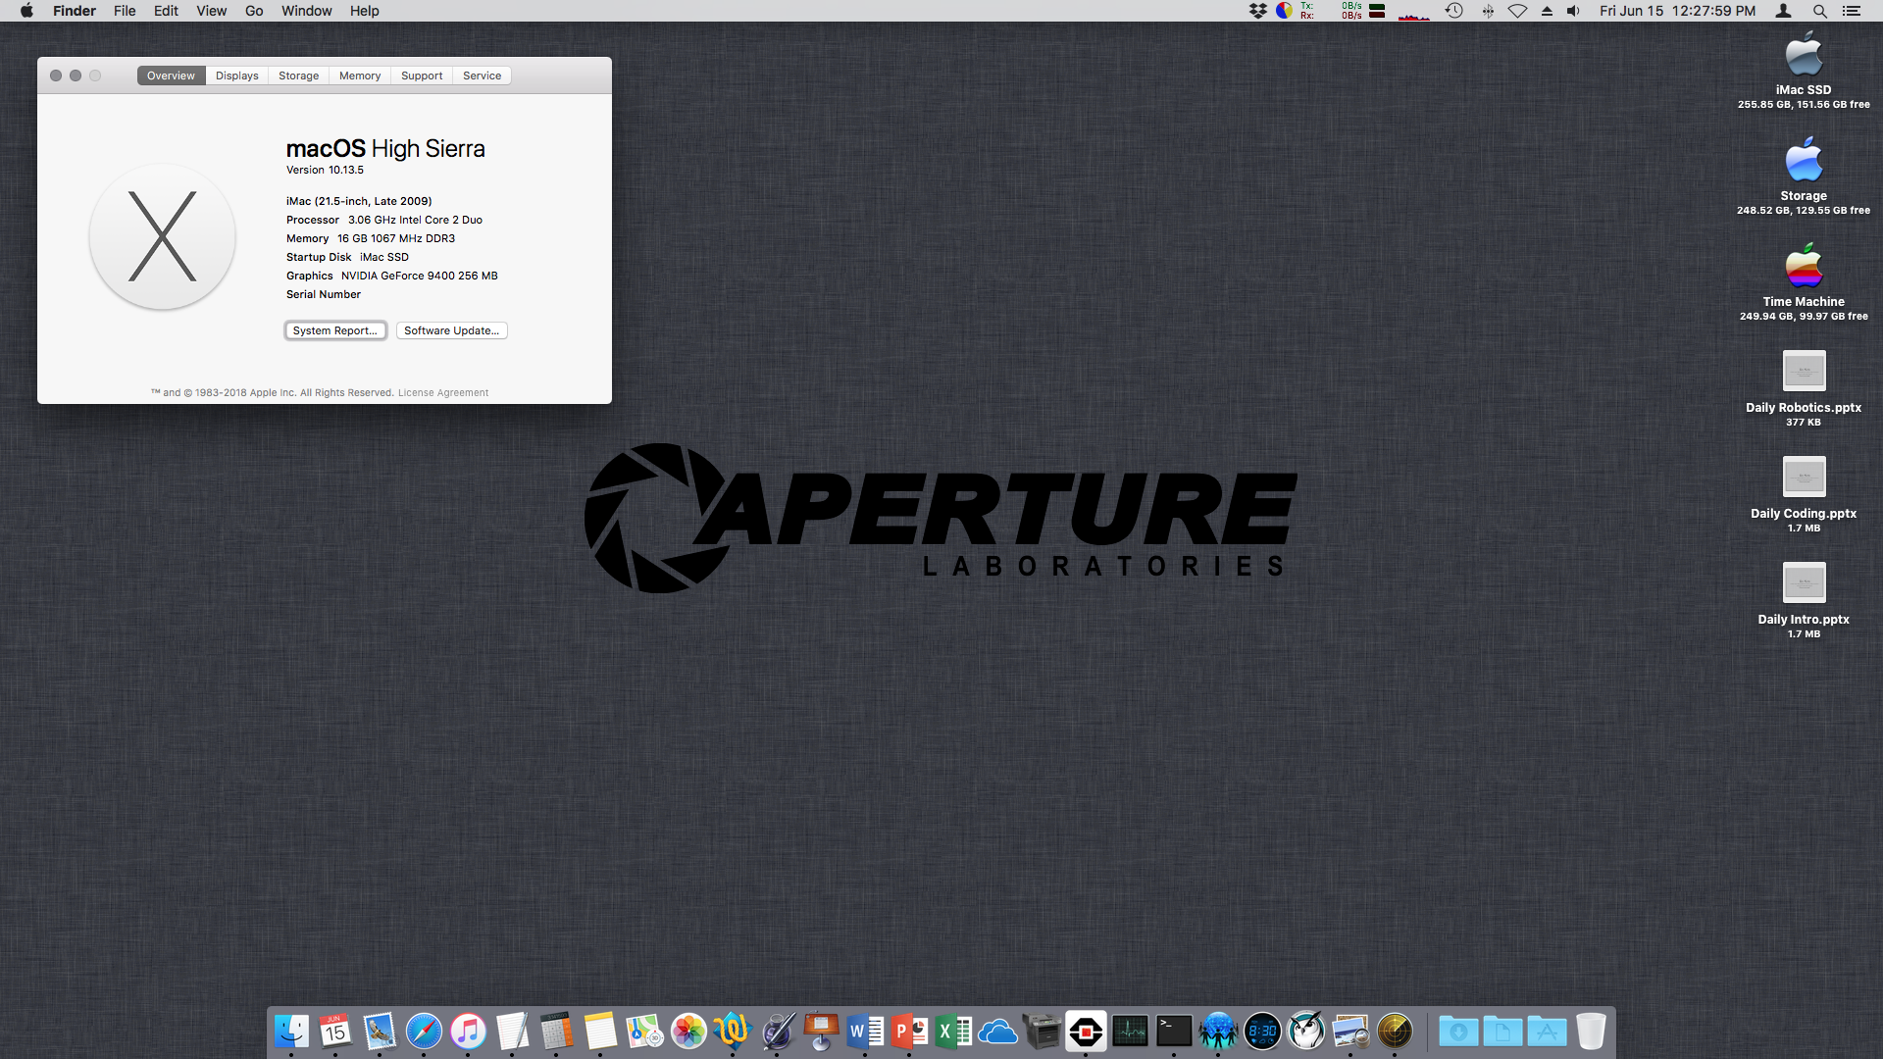Image resolution: width=1883 pixels, height=1059 pixels.
Task: Open the printer app in the Dock
Action: (1042, 1032)
